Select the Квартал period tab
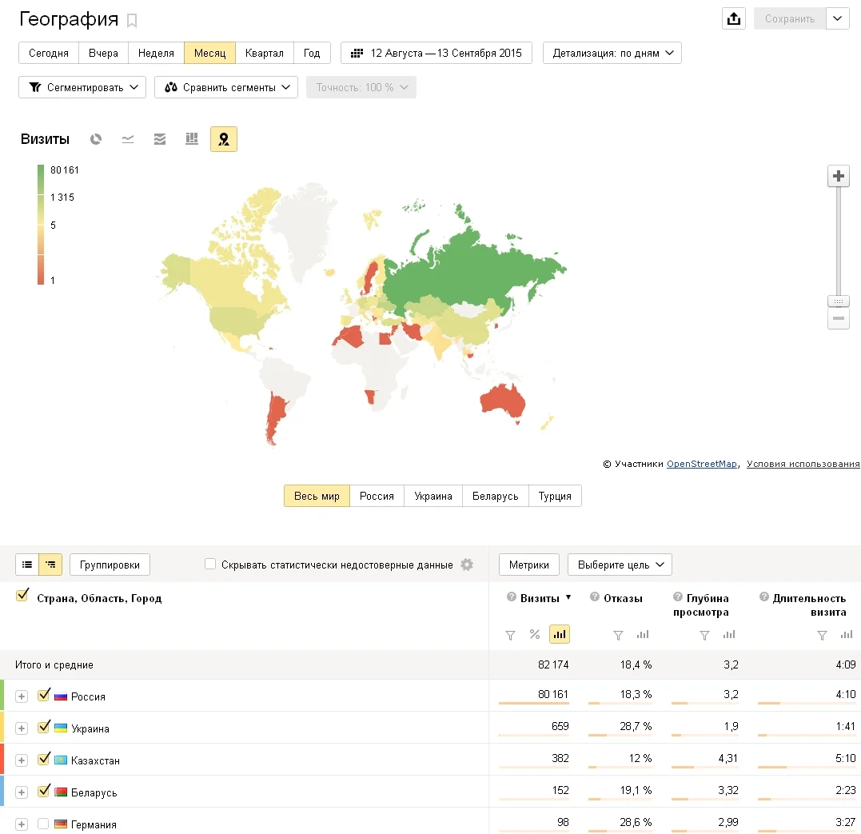Screen dimensions: 861x834 coord(264,54)
